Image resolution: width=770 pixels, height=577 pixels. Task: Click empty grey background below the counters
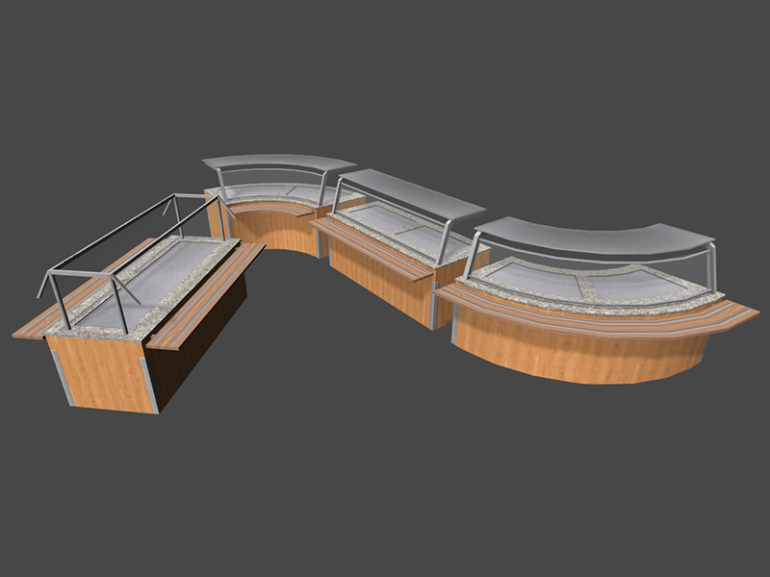tap(385, 481)
